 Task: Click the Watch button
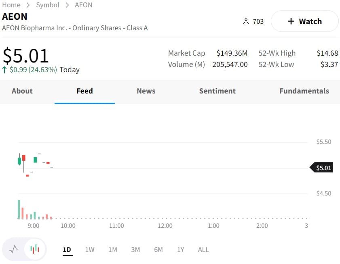click(304, 21)
